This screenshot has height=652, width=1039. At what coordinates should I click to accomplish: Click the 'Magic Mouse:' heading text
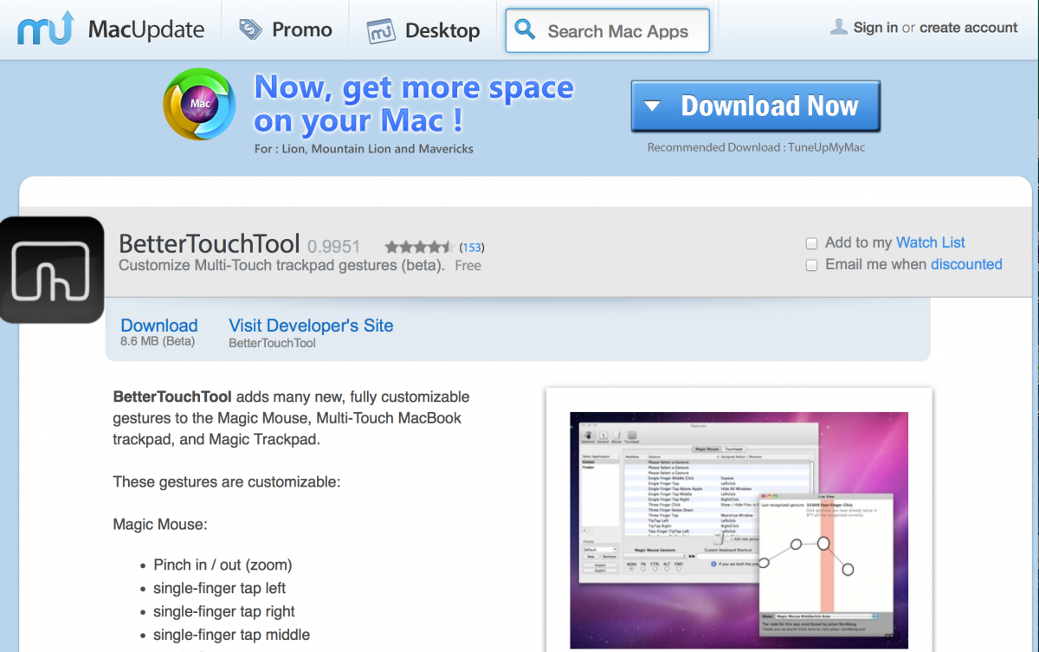coord(160,524)
